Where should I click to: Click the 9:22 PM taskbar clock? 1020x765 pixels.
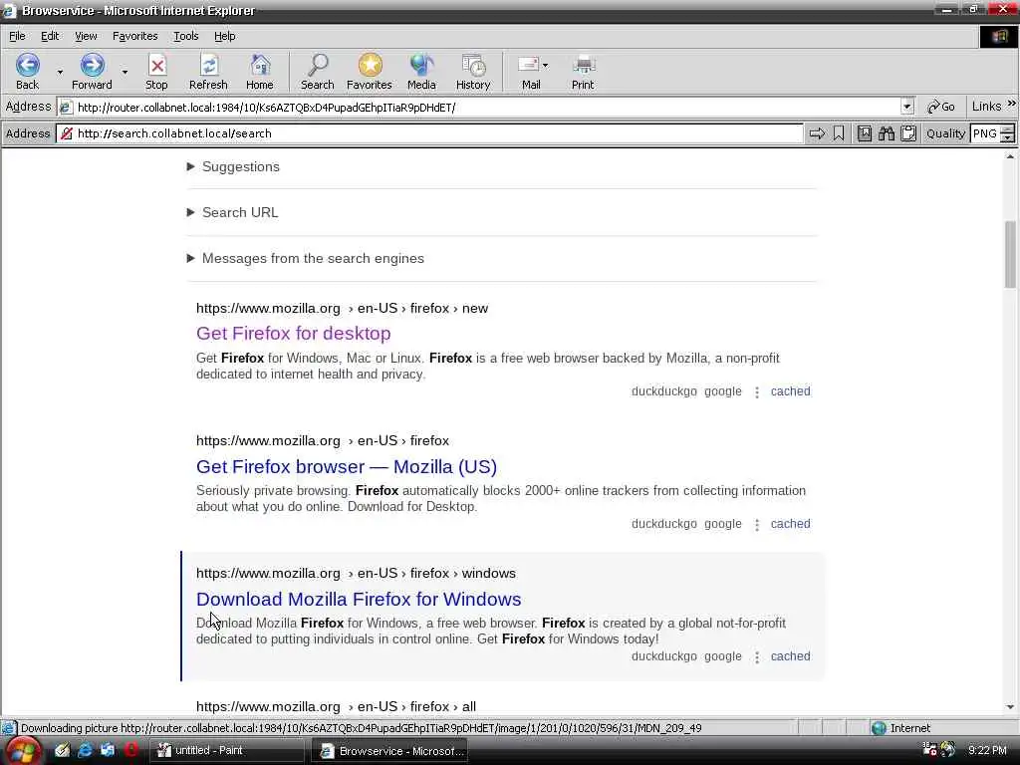[x=987, y=751]
